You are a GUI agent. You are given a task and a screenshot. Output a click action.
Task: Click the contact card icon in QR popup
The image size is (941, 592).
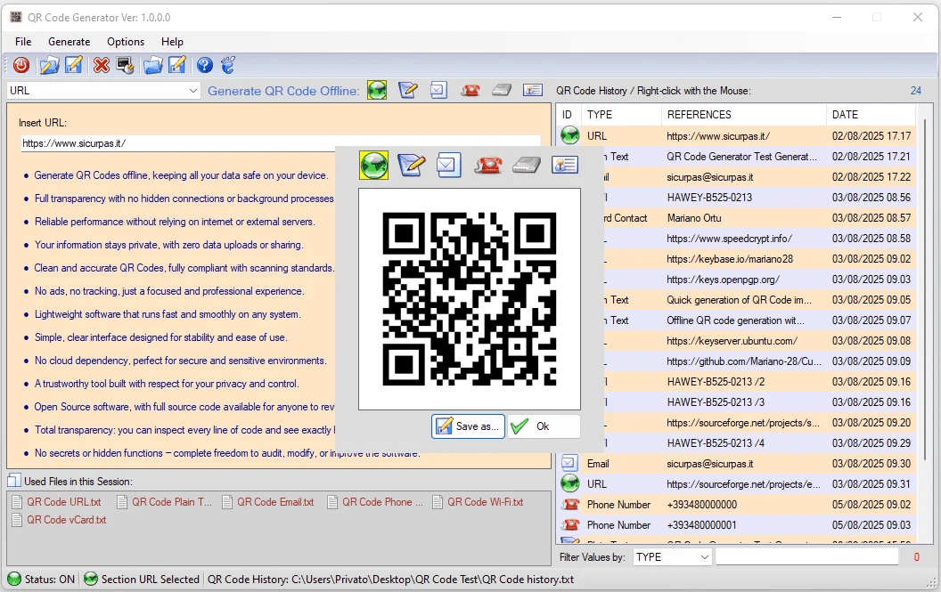565,165
